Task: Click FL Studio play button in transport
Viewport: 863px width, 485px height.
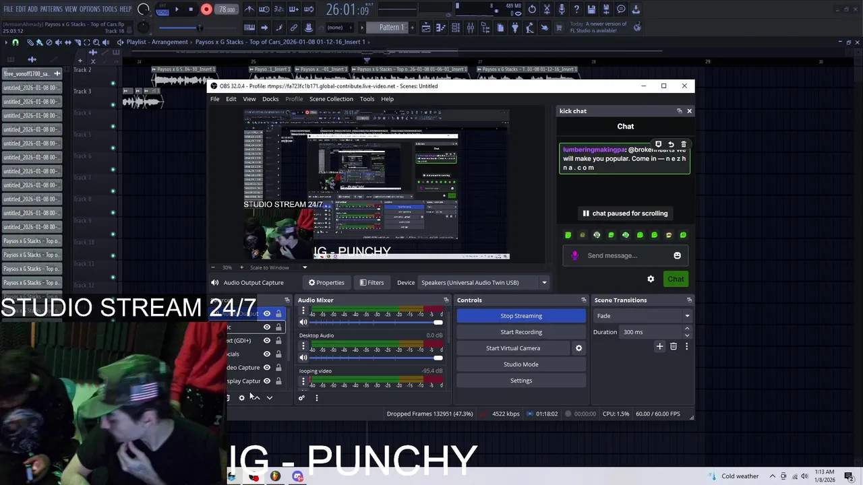Action: [x=177, y=9]
